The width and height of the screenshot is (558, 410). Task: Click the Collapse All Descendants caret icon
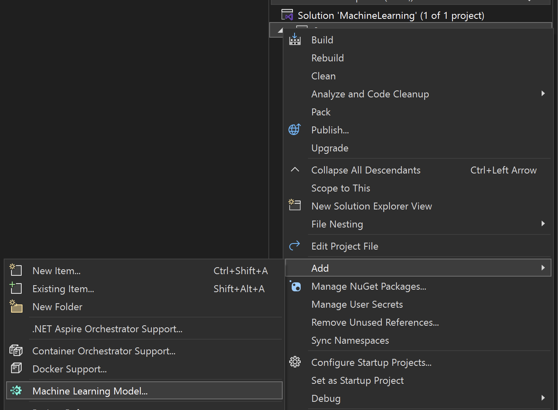(295, 170)
